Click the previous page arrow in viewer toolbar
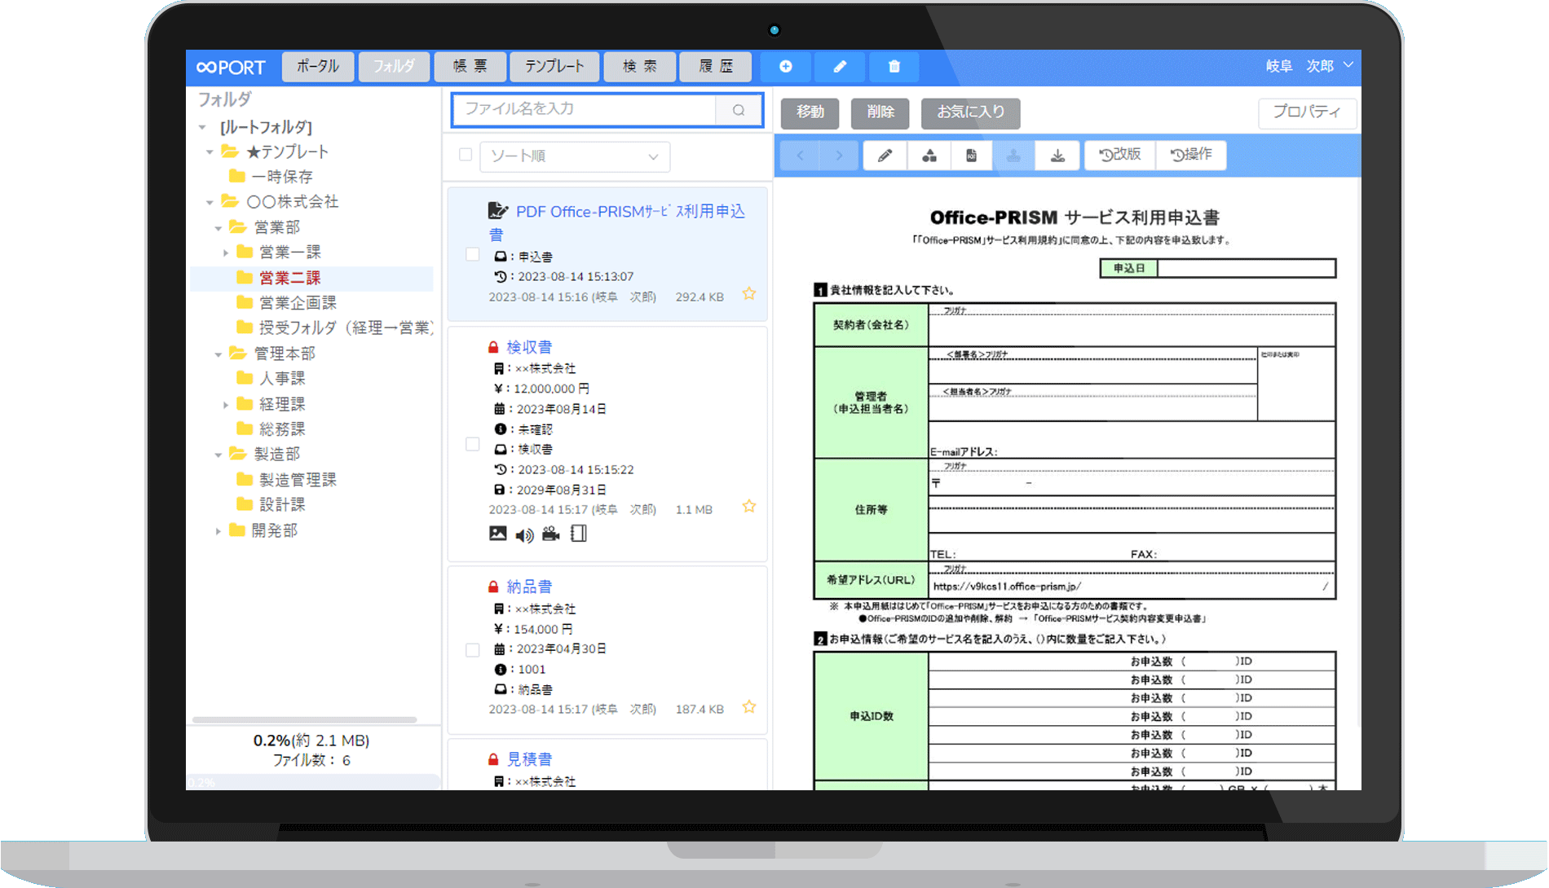This screenshot has width=1549, height=888. coord(800,155)
